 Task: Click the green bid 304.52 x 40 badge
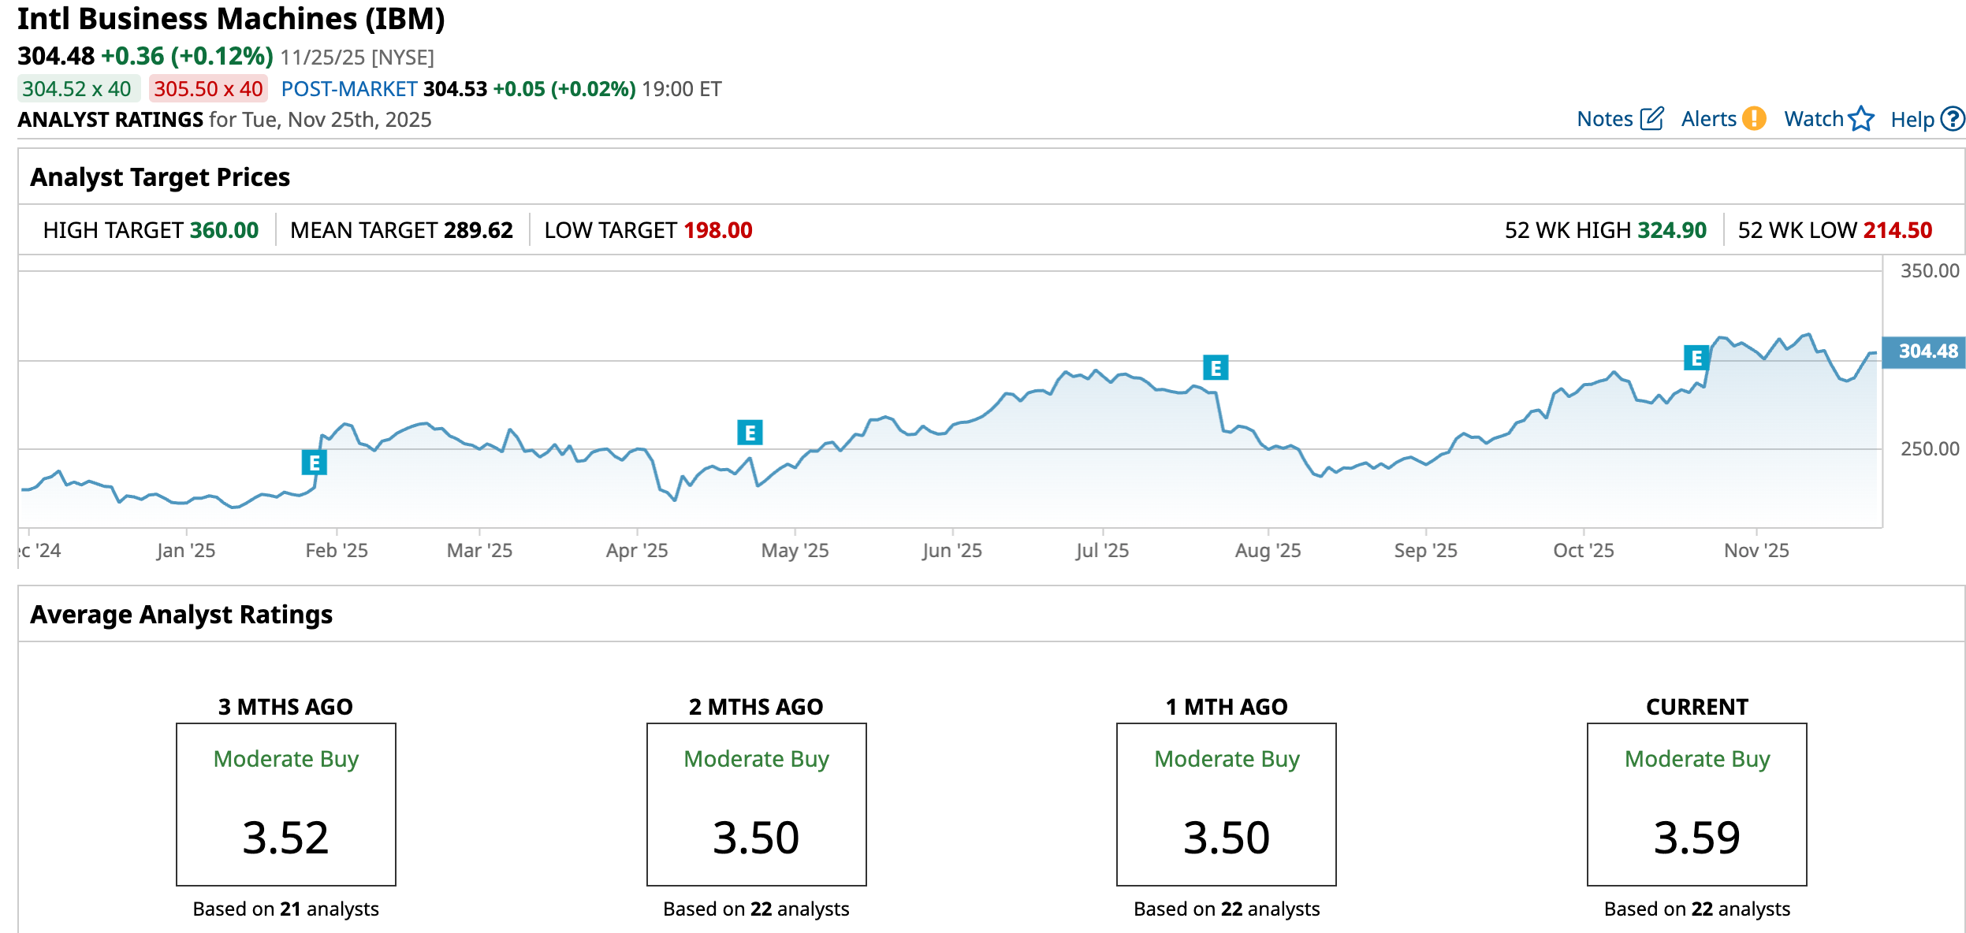(x=78, y=89)
